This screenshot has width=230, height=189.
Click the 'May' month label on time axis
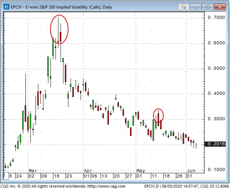click(x=140, y=170)
